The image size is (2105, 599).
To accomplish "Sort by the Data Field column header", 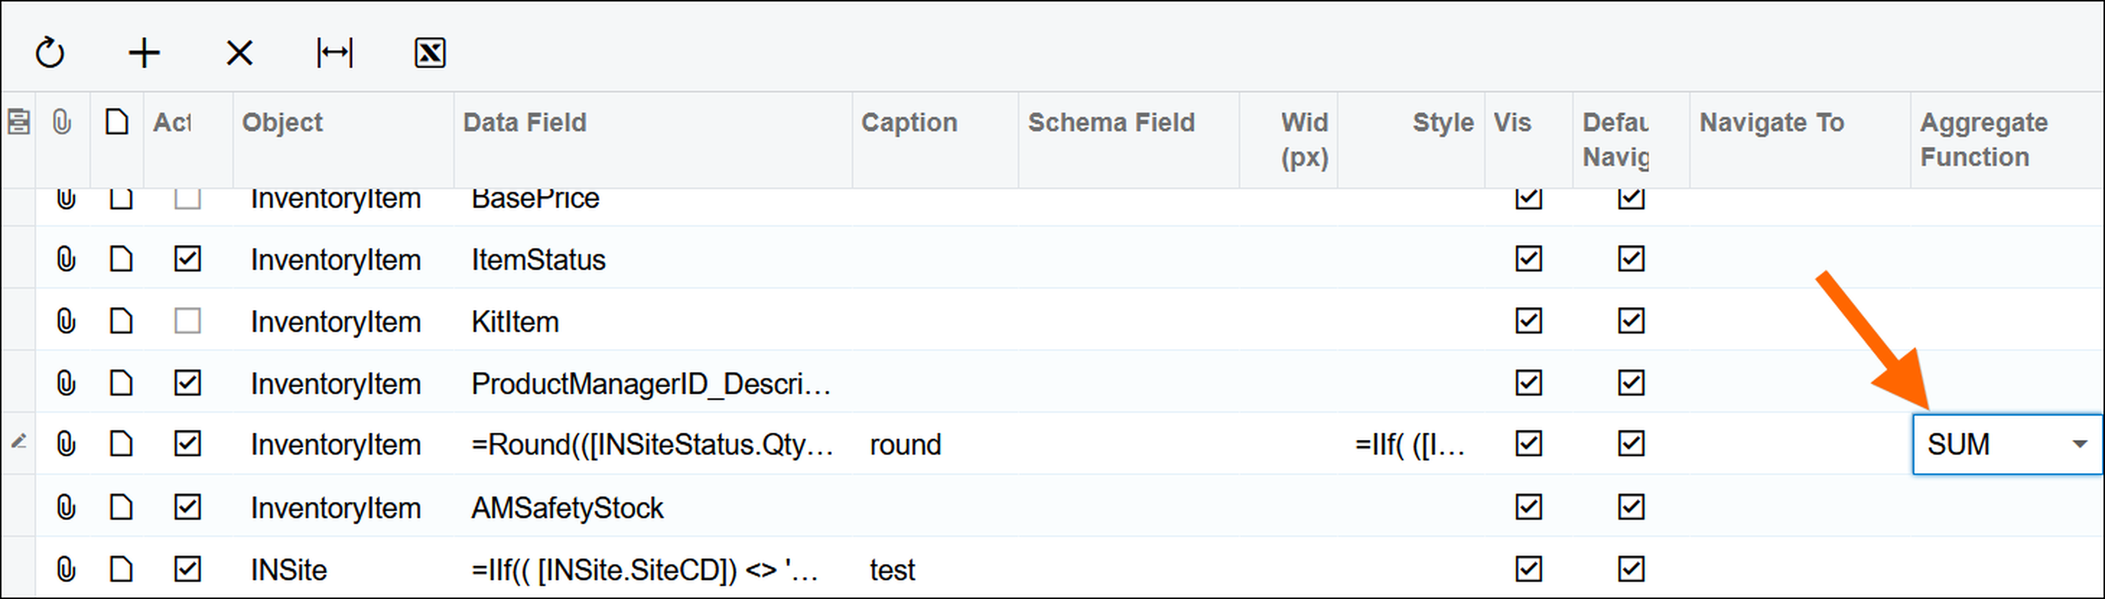I will [x=525, y=123].
